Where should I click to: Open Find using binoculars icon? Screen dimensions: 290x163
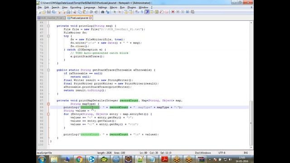pos(103,12)
